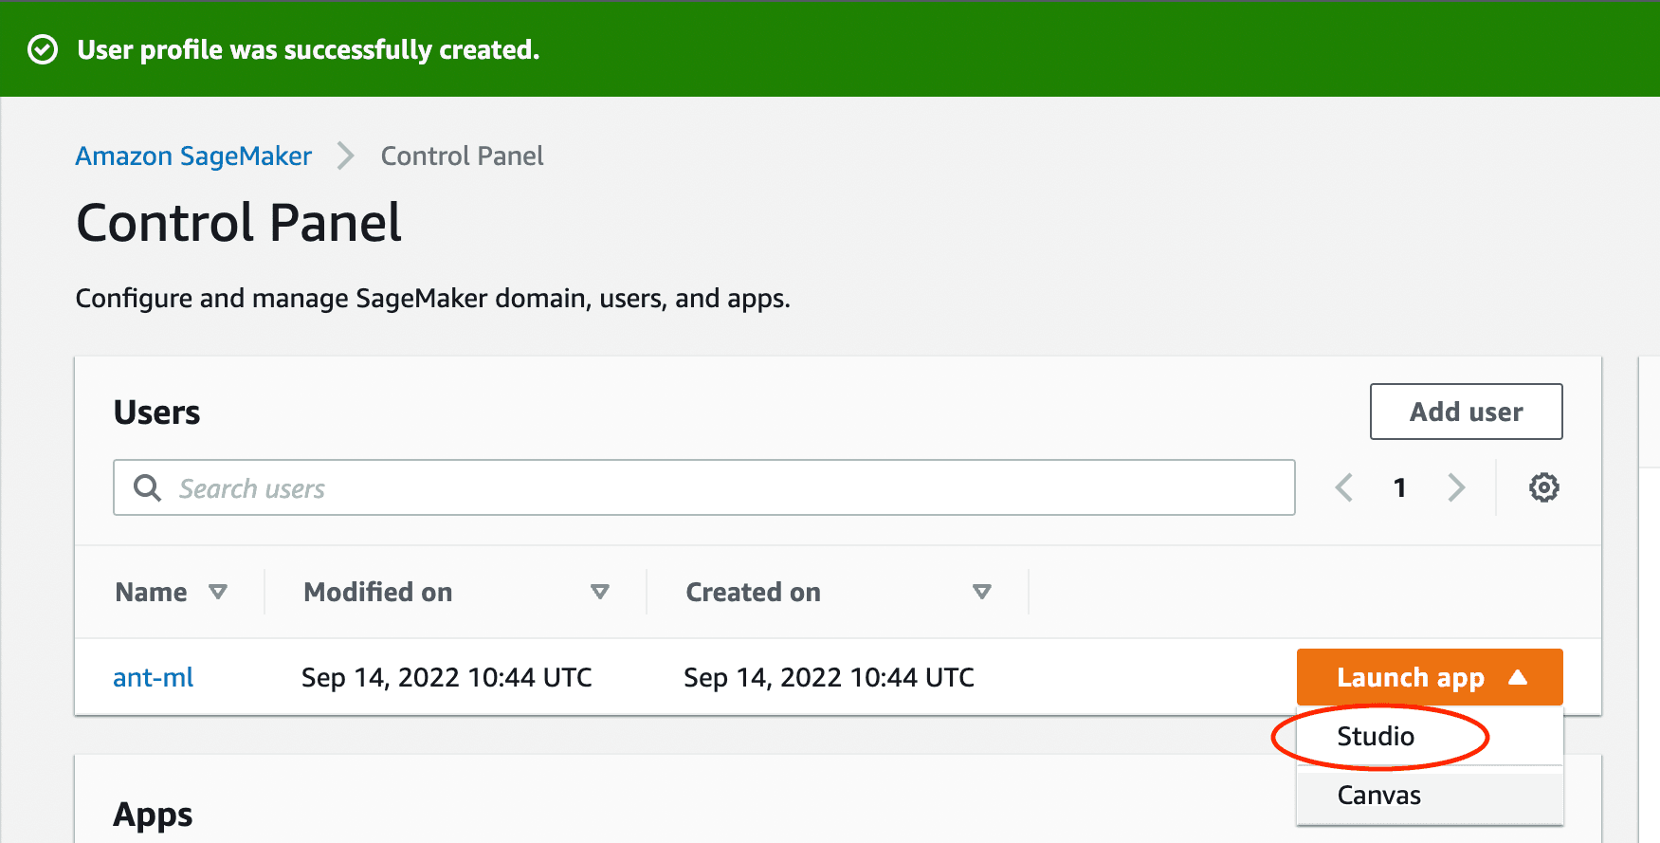Click the Users section heading
Screen dimensions: 1660x843
pyautogui.click(x=156, y=412)
